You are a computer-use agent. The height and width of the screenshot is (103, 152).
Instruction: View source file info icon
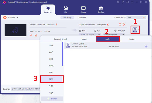pos(56,24)
